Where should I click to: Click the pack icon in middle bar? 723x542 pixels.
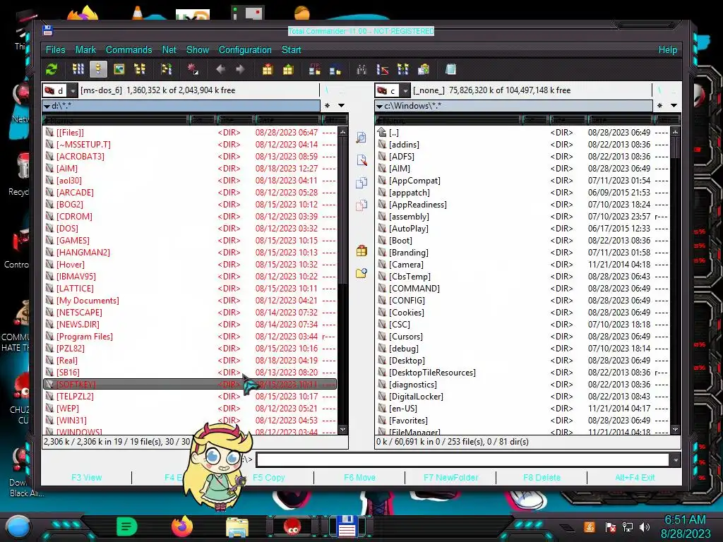pos(361,251)
